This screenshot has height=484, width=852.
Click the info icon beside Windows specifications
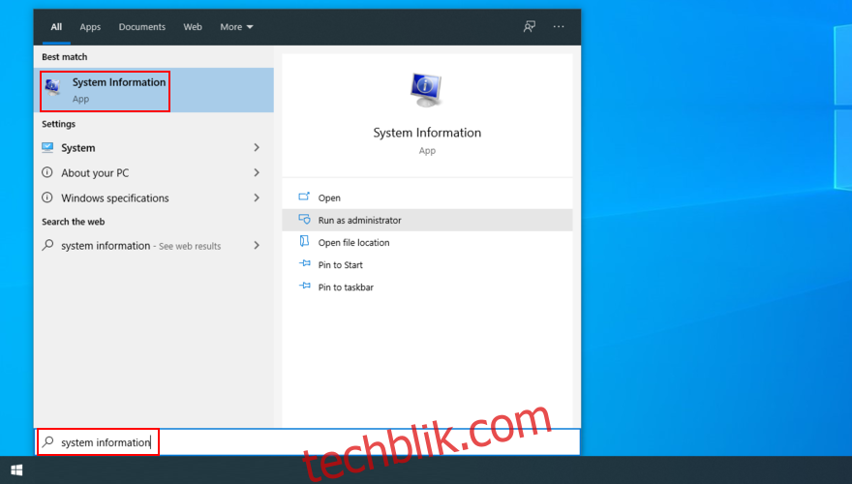click(47, 197)
